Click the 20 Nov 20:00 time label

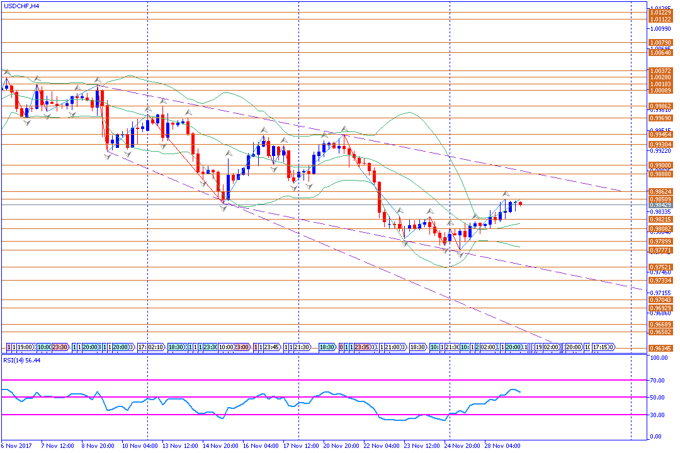[x=341, y=445]
